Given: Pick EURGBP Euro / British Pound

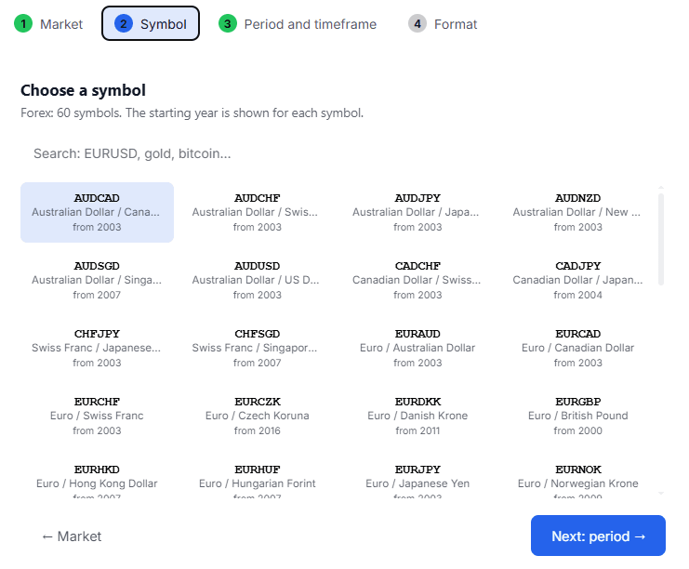Looking at the screenshot, I should tap(577, 417).
